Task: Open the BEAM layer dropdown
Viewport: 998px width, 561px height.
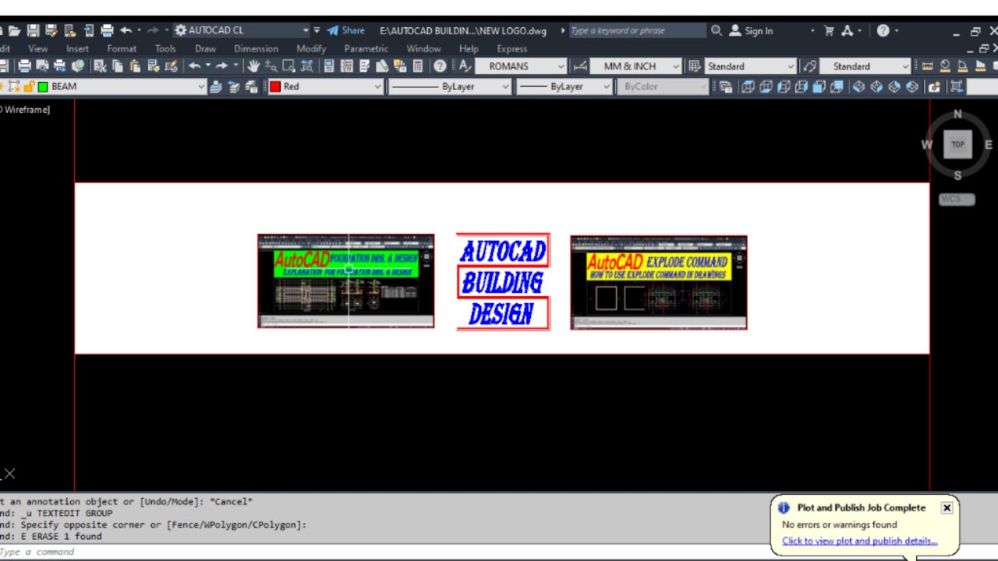Action: click(x=103, y=86)
